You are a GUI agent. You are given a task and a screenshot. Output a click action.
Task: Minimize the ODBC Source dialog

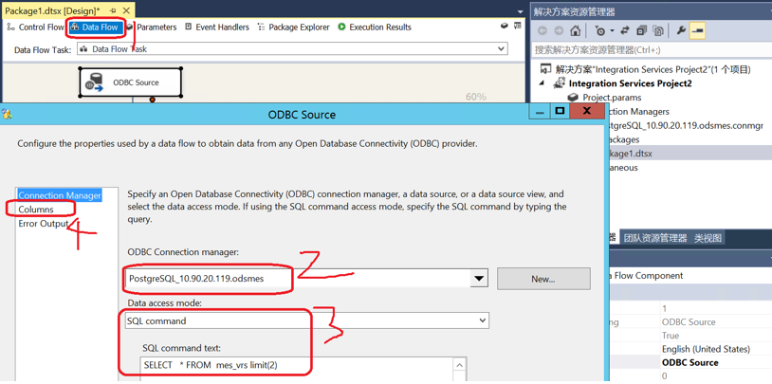[x=540, y=112]
